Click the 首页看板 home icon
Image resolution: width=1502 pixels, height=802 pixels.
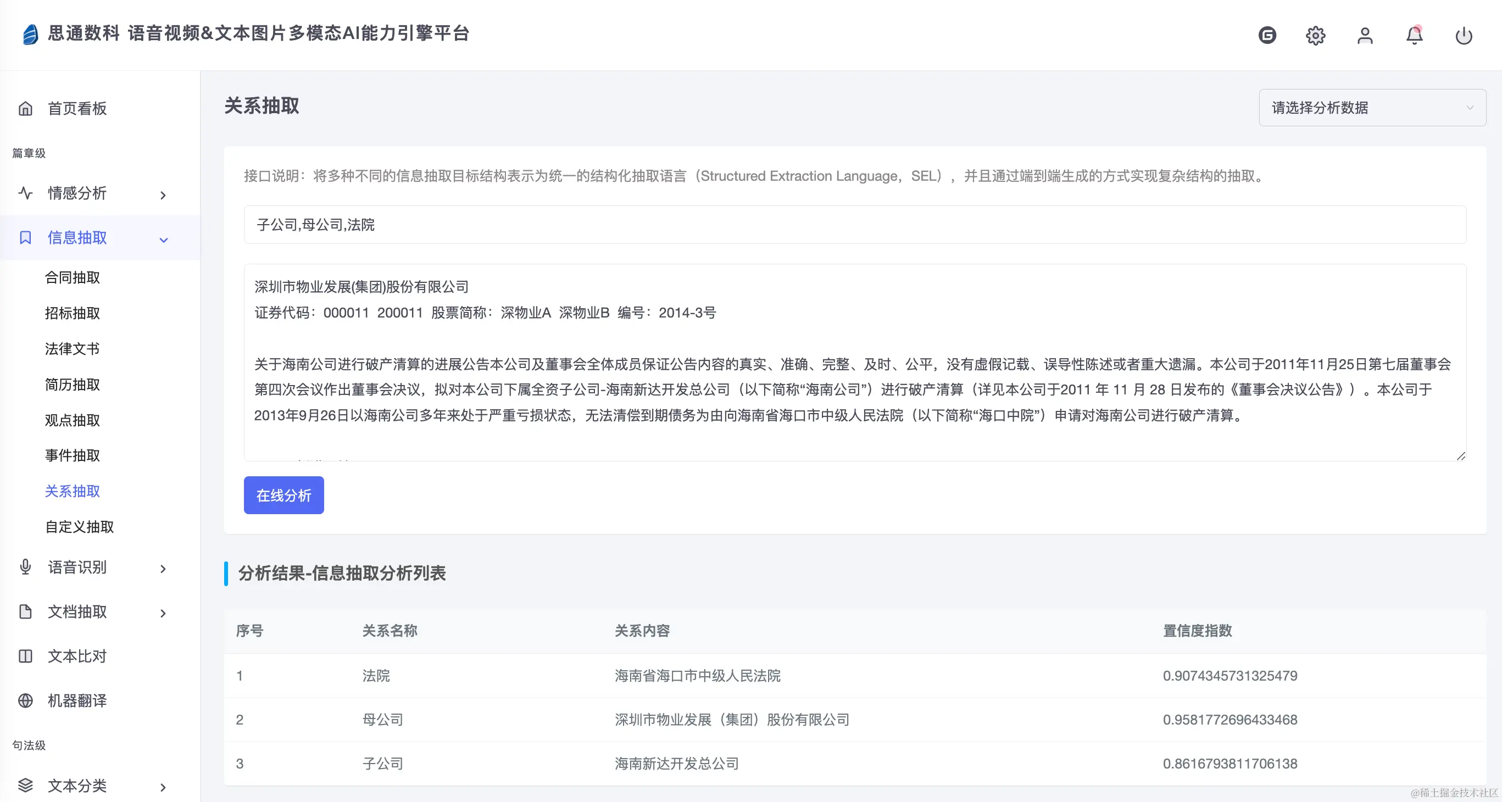click(x=26, y=108)
